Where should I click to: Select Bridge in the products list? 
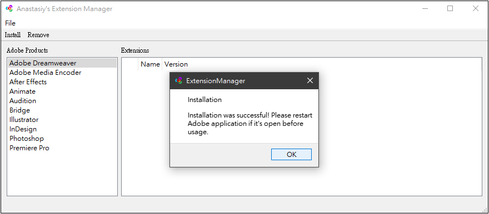pyautogui.click(x=62, y=110)
